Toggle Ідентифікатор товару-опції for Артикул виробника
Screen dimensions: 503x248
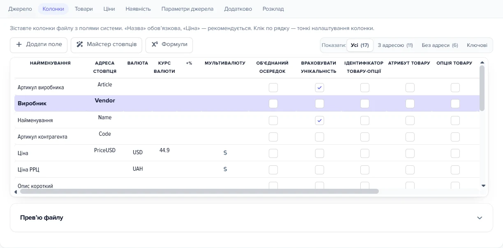coord(365,88)
